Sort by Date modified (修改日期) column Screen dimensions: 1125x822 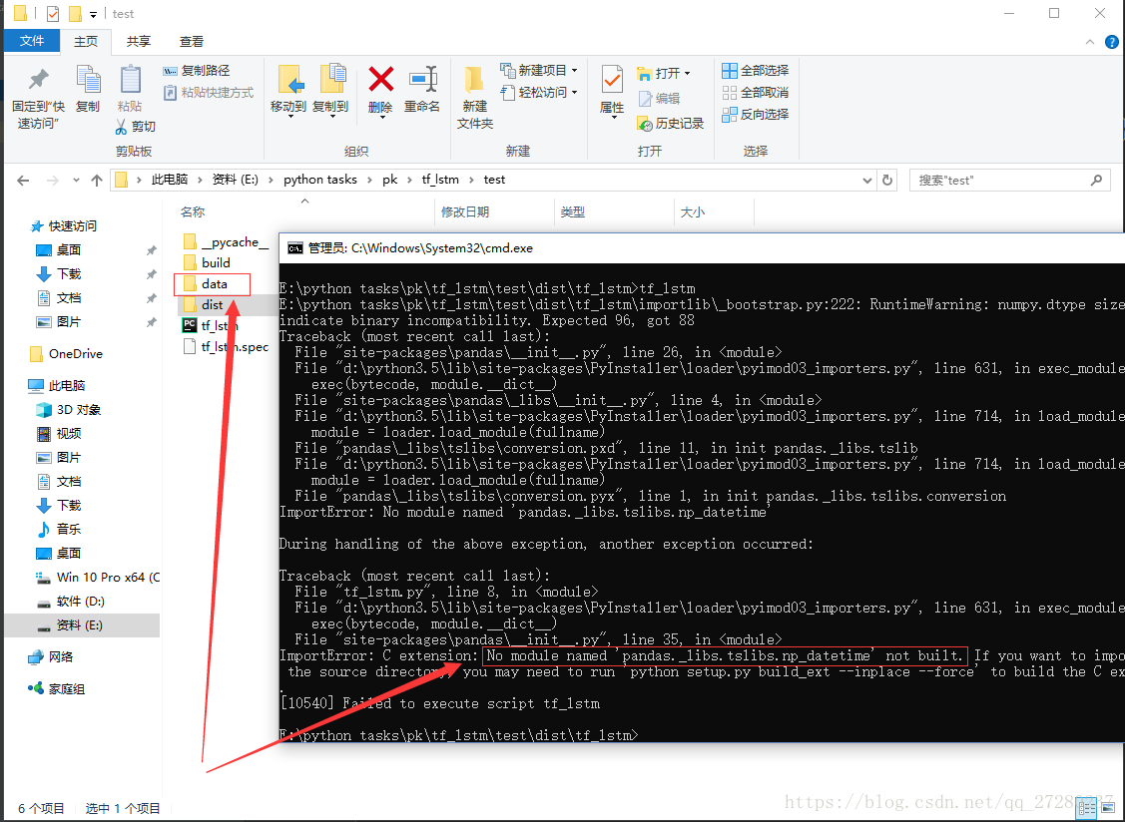pyautogui.click(x=465, y=212)
